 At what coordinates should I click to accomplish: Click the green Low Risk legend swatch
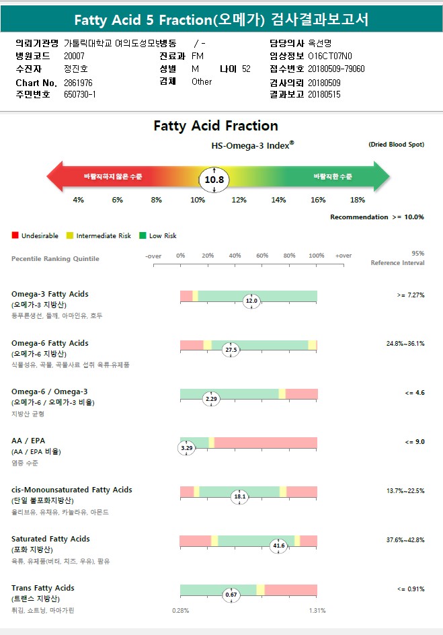[143, 235]
